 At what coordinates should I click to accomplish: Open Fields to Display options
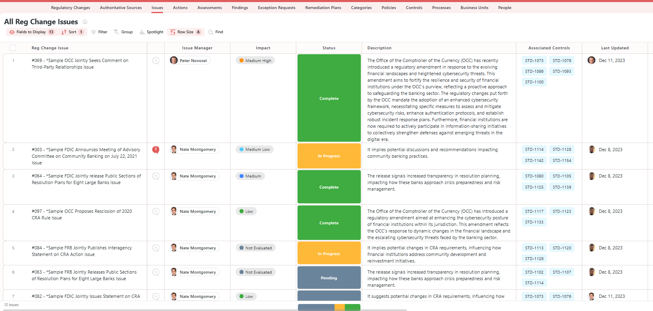pos(32,32)
